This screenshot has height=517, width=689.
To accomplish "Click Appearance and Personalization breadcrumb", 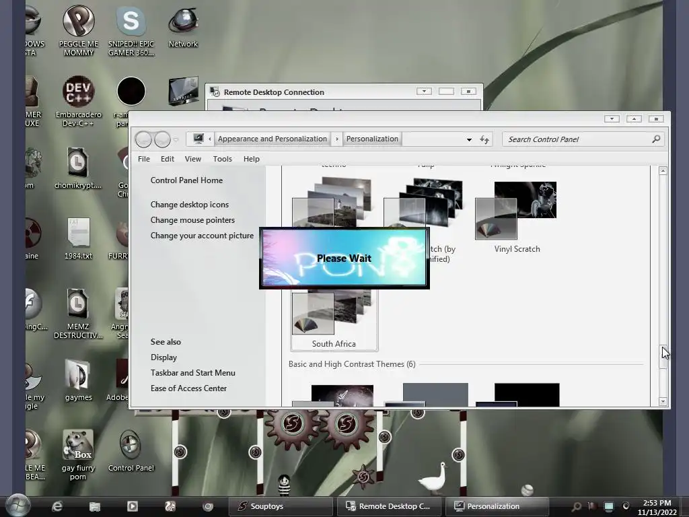I will pos(273,139).
